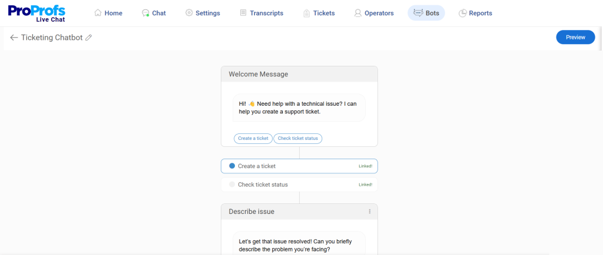Go to Home via house icon
Image resolution: width=603 pixels, height=255 pixels.
pyautogui.click(x=98, y=13)
